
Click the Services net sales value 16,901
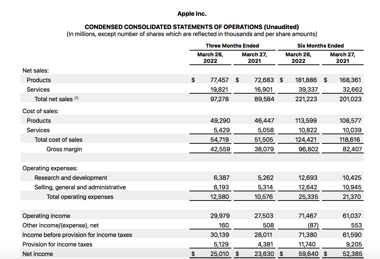(x=263, y=90)
